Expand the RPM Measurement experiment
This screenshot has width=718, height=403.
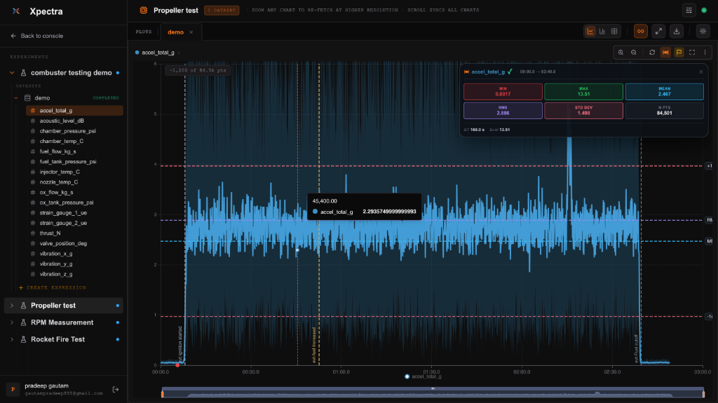[x=12, y=322]
